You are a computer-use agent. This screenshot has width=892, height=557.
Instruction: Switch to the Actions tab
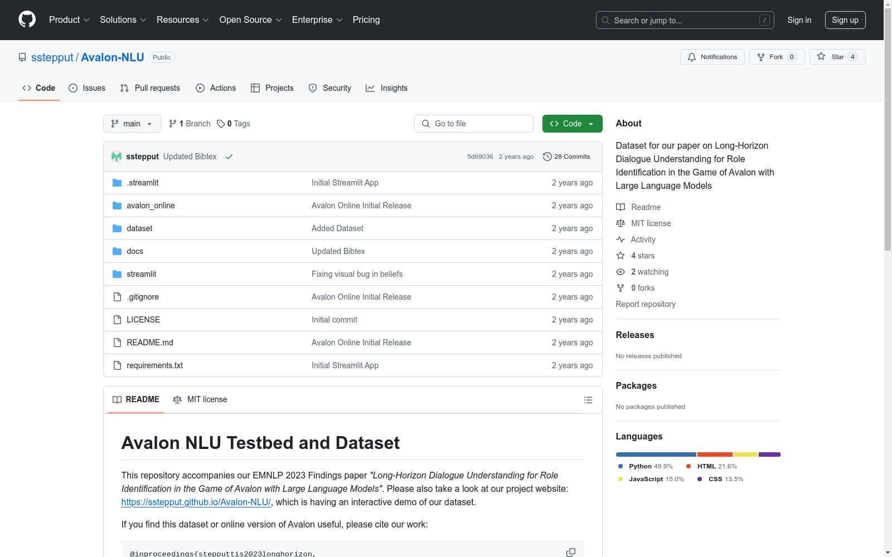click(x=216, y=88)
